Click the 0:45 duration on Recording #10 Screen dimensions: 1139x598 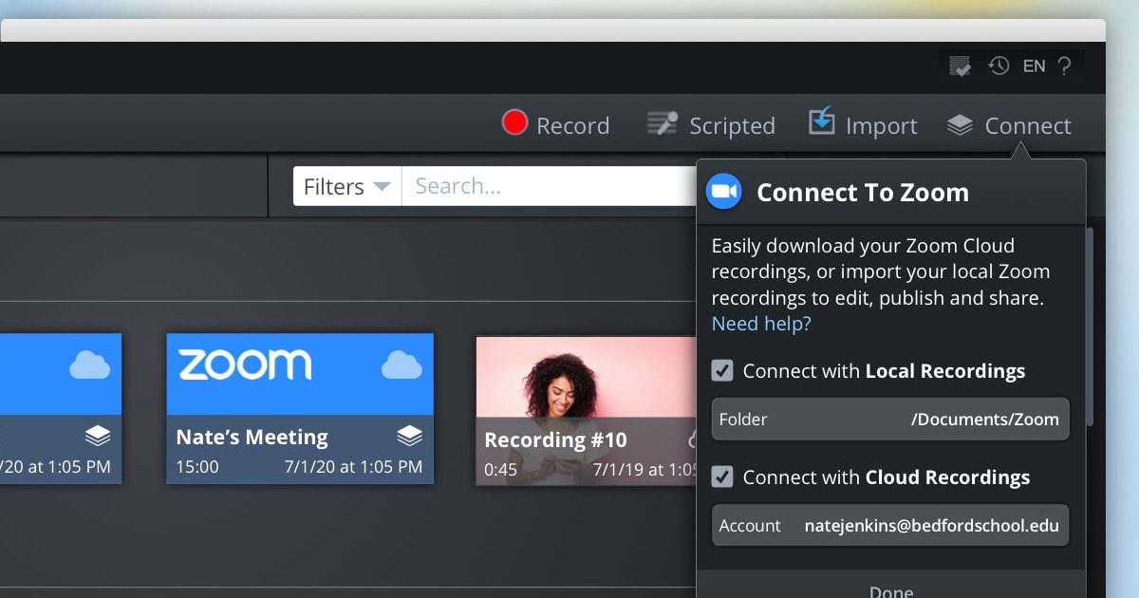[x=501, y=470]
